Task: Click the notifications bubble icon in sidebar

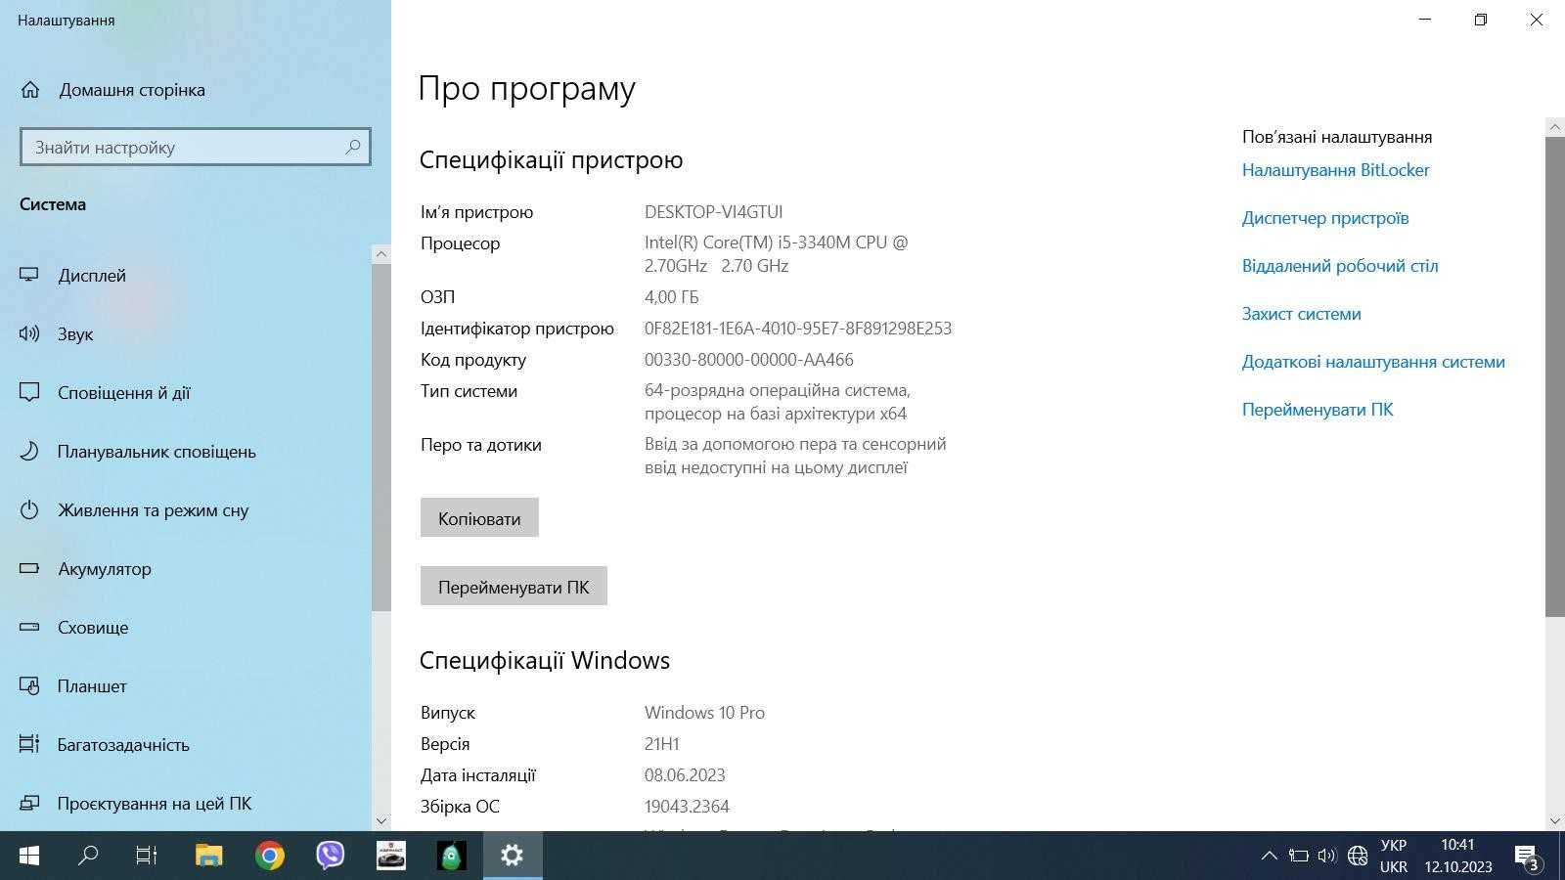Action: pos(29,392)
